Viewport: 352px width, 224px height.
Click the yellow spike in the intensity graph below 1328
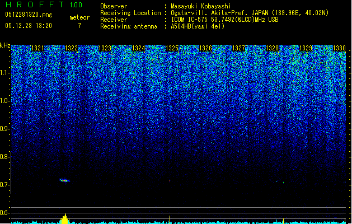[283, 221]
